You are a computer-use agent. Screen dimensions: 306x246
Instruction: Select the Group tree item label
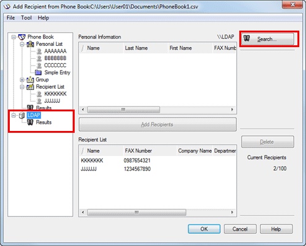(x=42, y=80)
